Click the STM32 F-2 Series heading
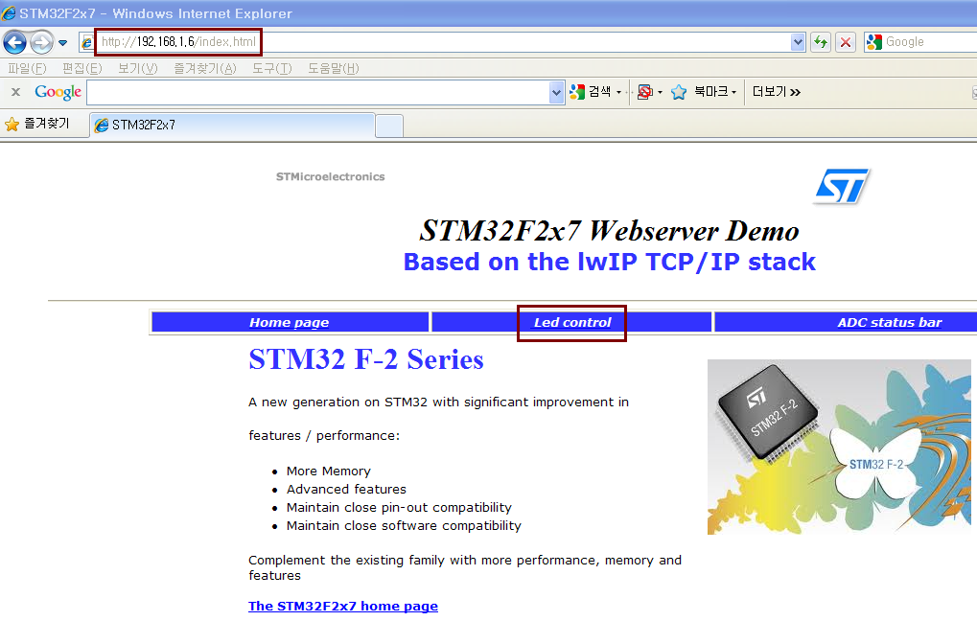 pos(366,359)
